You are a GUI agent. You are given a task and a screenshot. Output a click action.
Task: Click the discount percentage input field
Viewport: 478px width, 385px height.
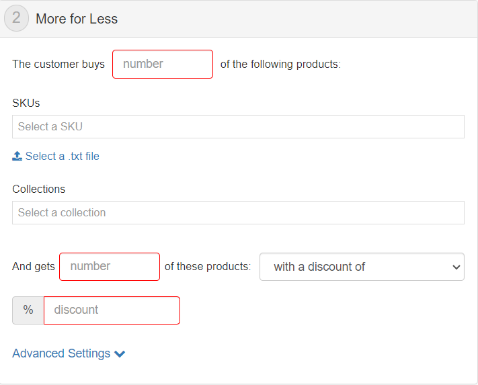[x=112, y=310]
